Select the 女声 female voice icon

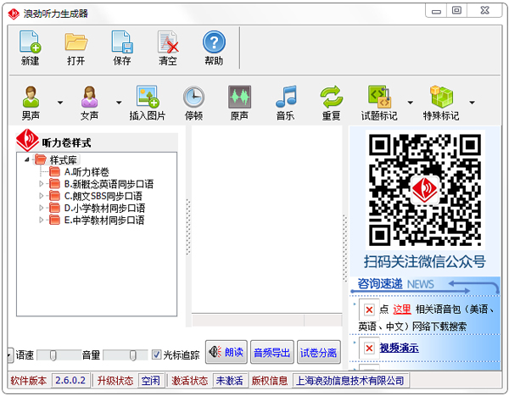click(x=89, y=97)
